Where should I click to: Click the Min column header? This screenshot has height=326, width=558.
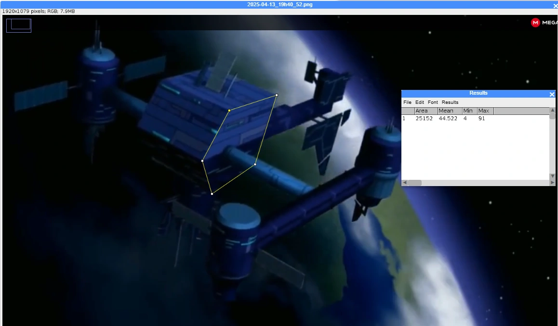click(x=470, y=111)
